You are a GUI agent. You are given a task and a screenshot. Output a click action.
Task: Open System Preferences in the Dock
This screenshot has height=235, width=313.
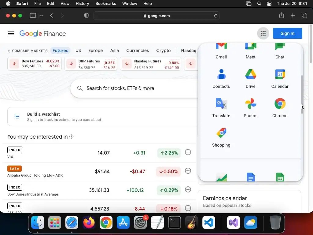pos(140,222)
